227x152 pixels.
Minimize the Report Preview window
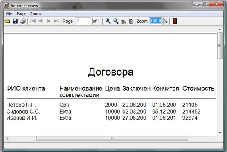pyautogui.click(x=197, y=4)
